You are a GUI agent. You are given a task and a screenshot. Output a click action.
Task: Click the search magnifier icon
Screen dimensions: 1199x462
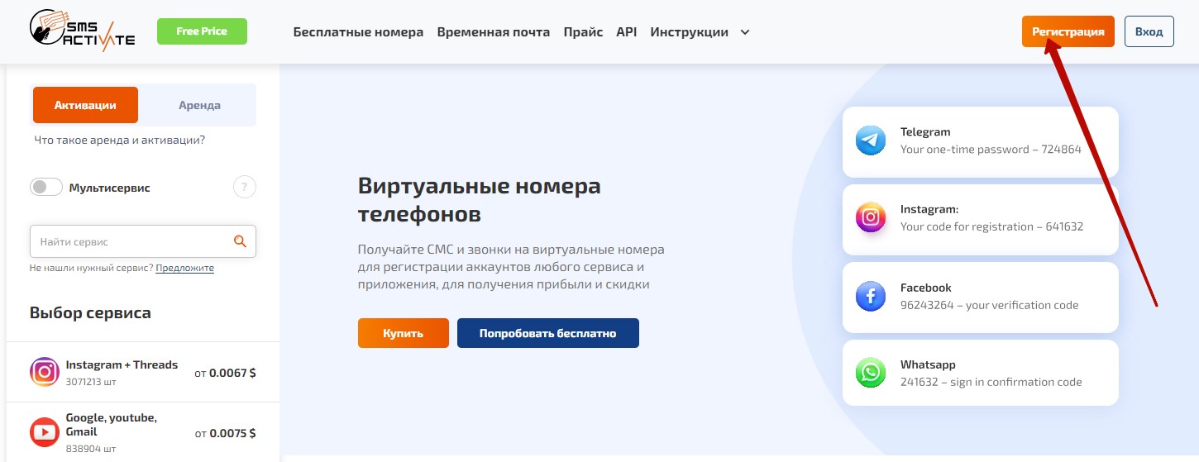[x=240, y=241]
